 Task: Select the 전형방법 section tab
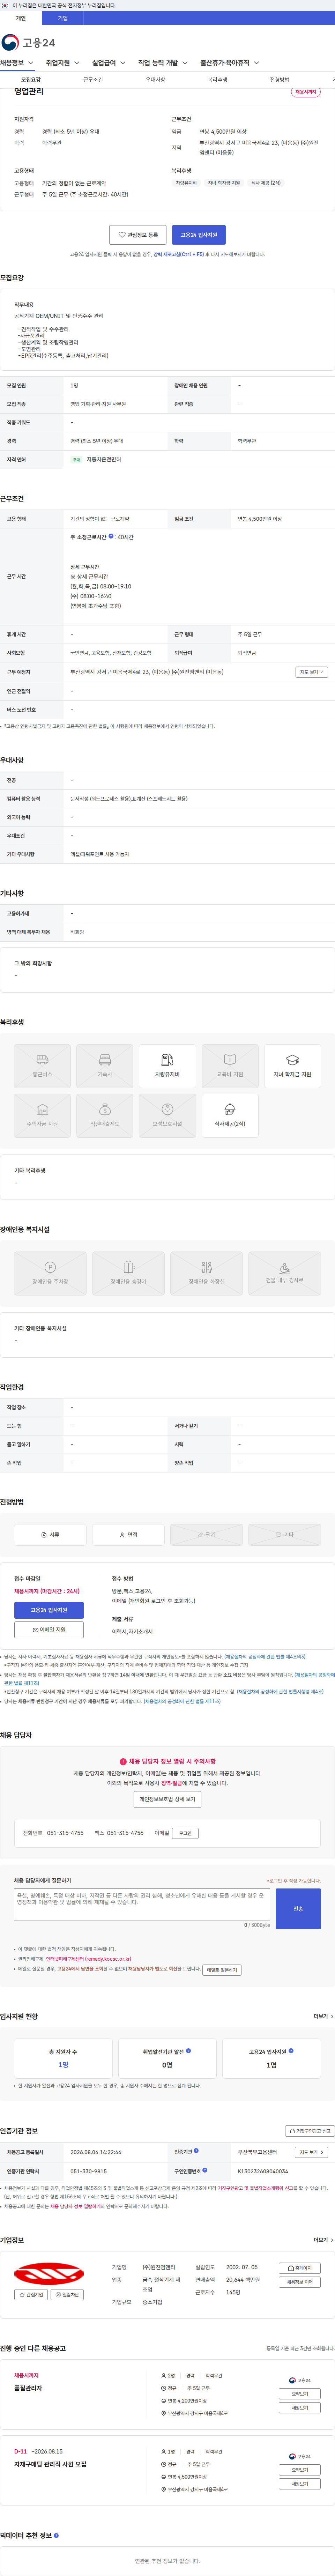coord(279,80)
